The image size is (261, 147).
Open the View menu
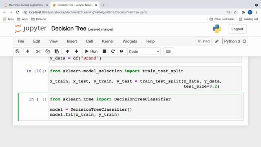coord(53,41)
